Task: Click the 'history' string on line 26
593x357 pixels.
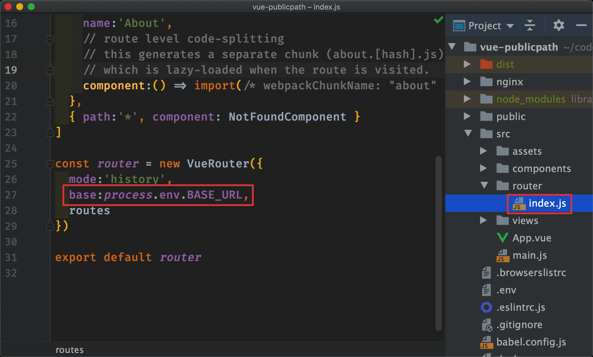Action: point(135,180)
